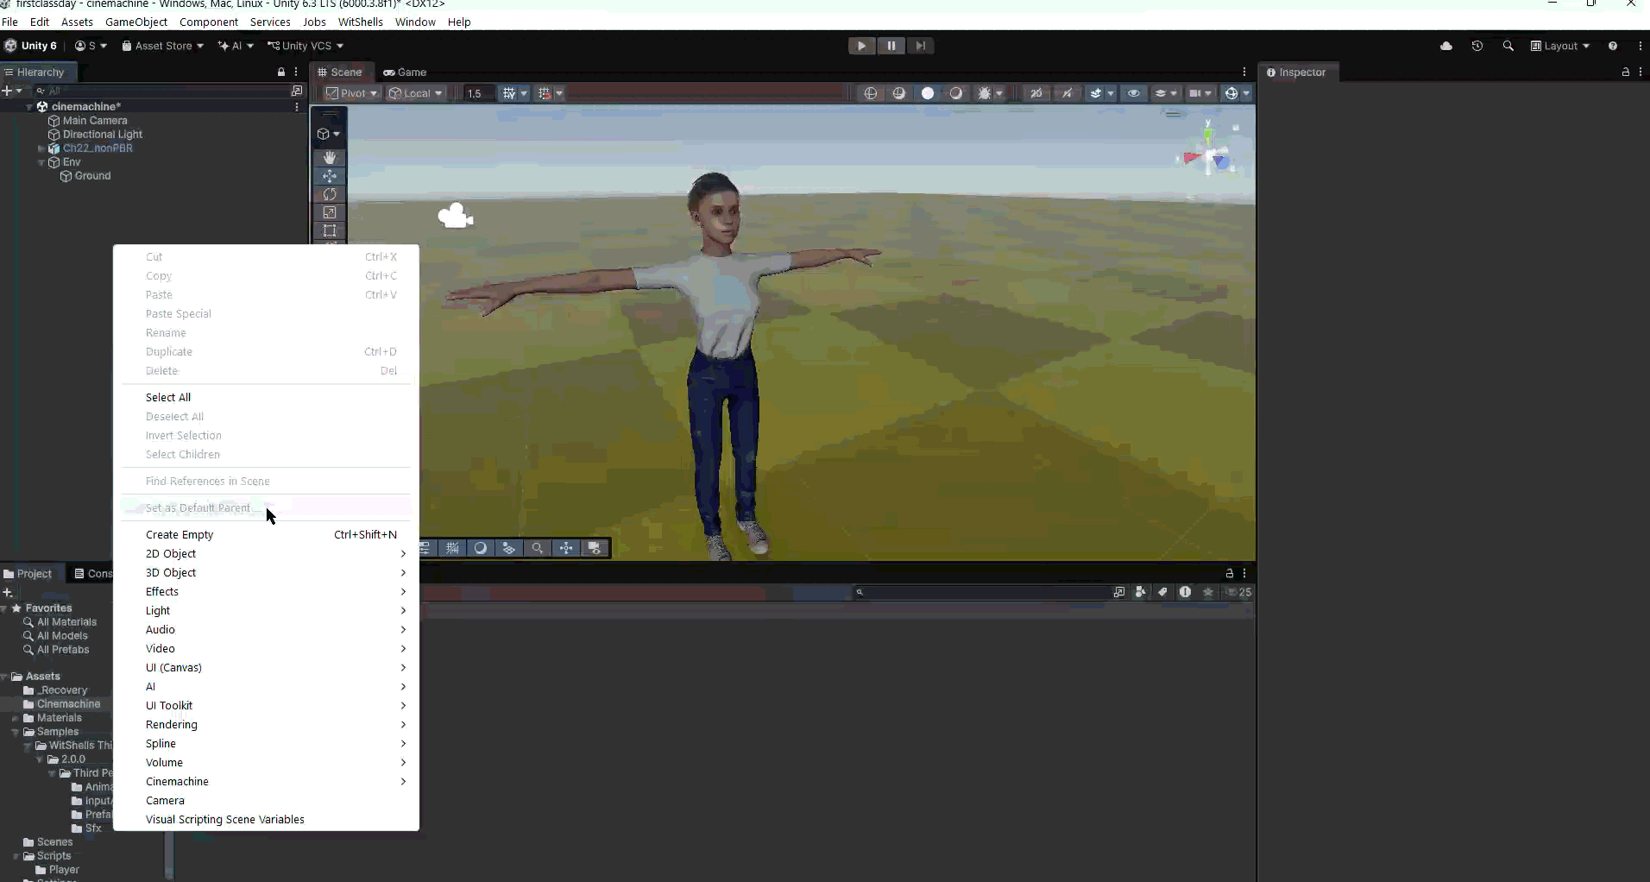Toggle scene audio mute button
The width and height of the screenshot is (1650, 882).
point(1067,93)
